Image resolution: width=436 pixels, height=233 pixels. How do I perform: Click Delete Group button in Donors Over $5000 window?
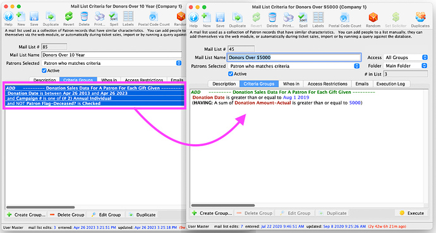point(254,213)
